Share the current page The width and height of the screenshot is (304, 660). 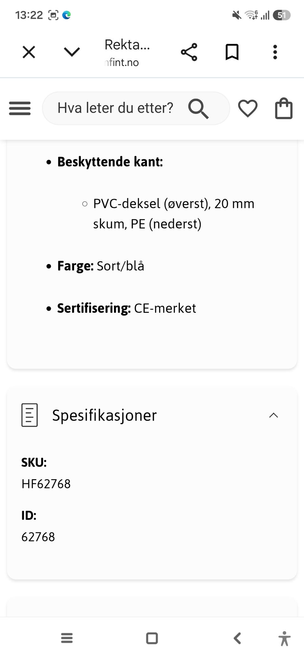tap(189, 52)
